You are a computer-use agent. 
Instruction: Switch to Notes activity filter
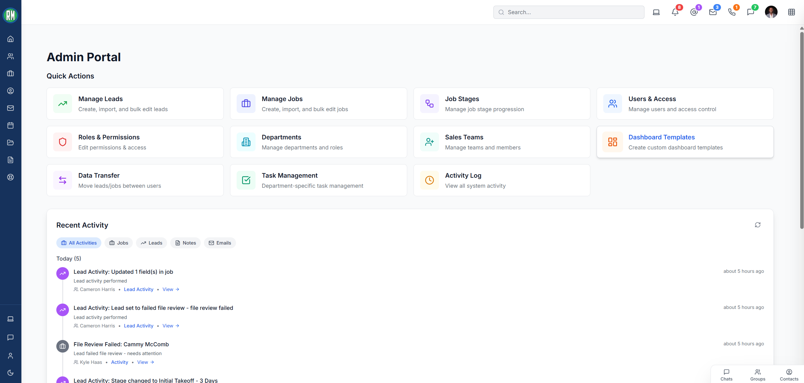pyautogui.click(x=185, y=243)
